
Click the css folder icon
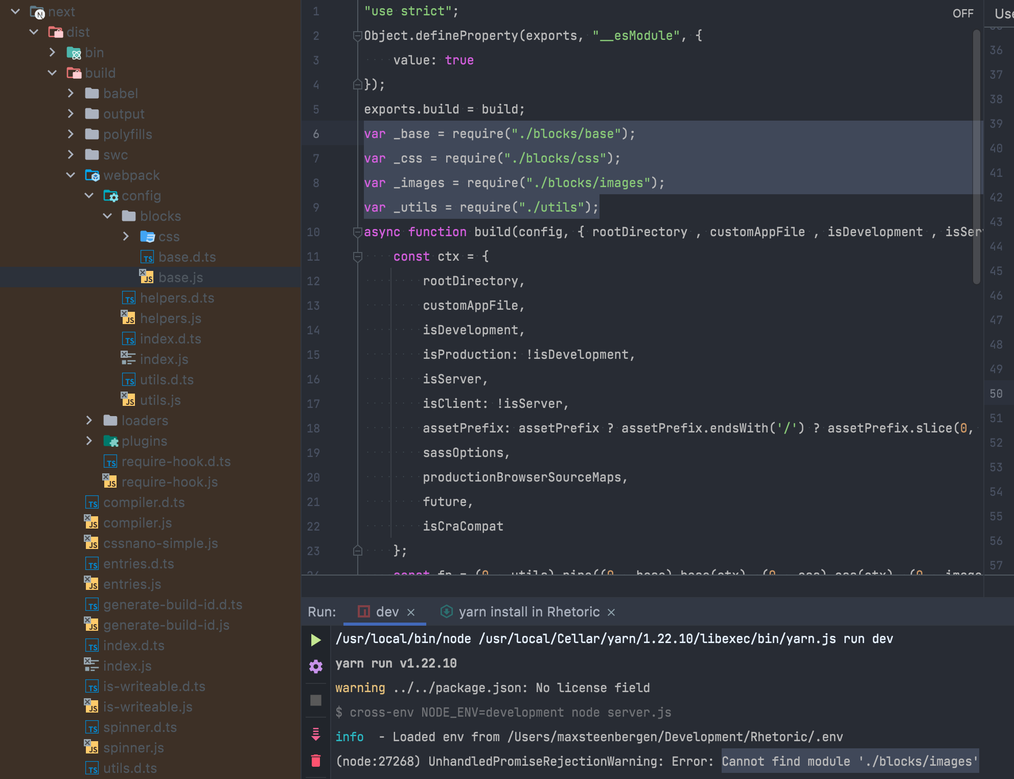tap(147, 237)
